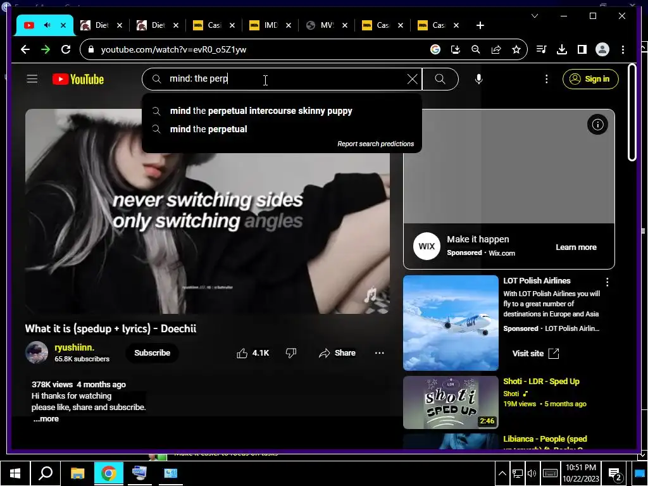The height and width of the screenshot is (486, 648).
Task: Click the address bar URL
Action: [x=173, y=49]
